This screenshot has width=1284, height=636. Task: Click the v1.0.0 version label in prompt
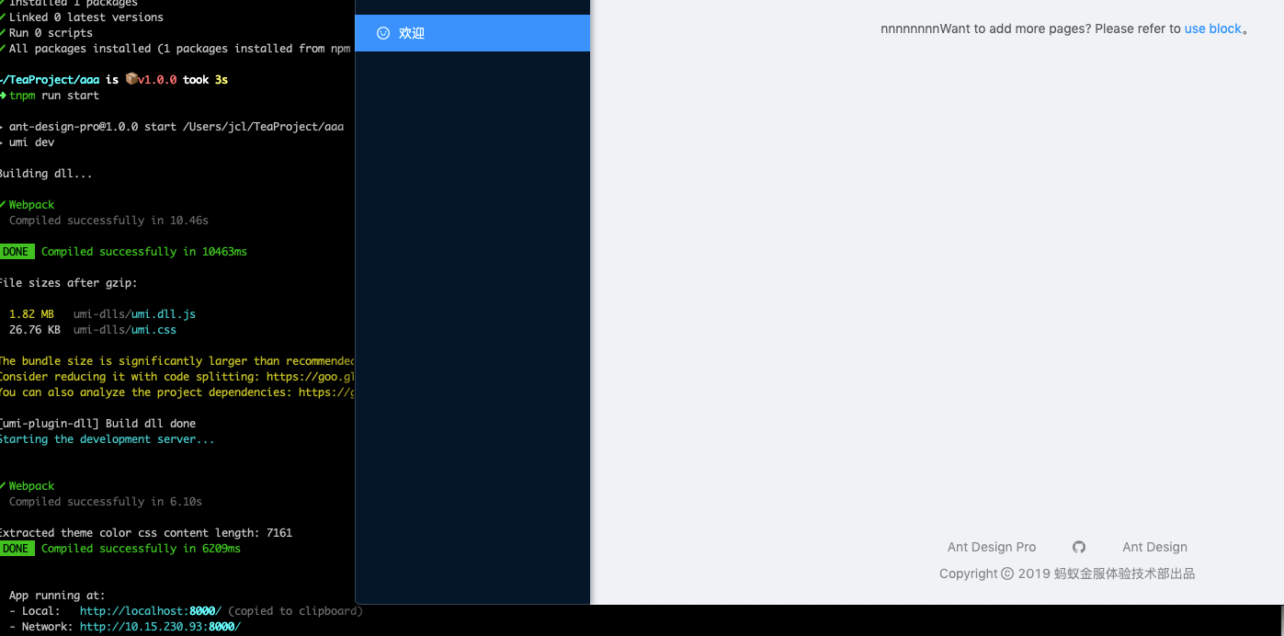157,80
